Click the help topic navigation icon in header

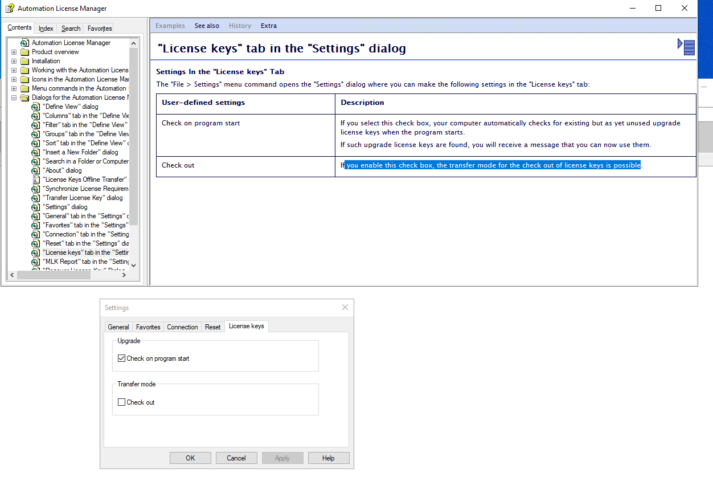point(686,47)
